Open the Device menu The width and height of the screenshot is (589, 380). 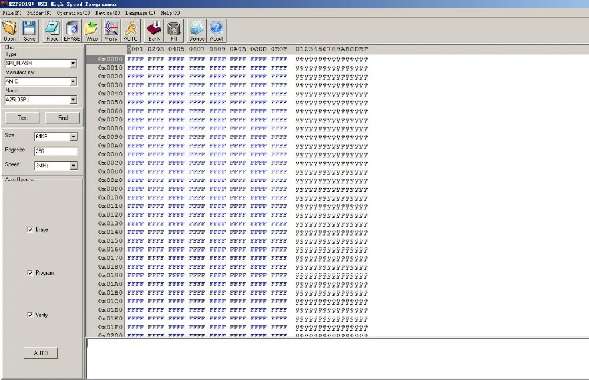click(x=107, y=13)
